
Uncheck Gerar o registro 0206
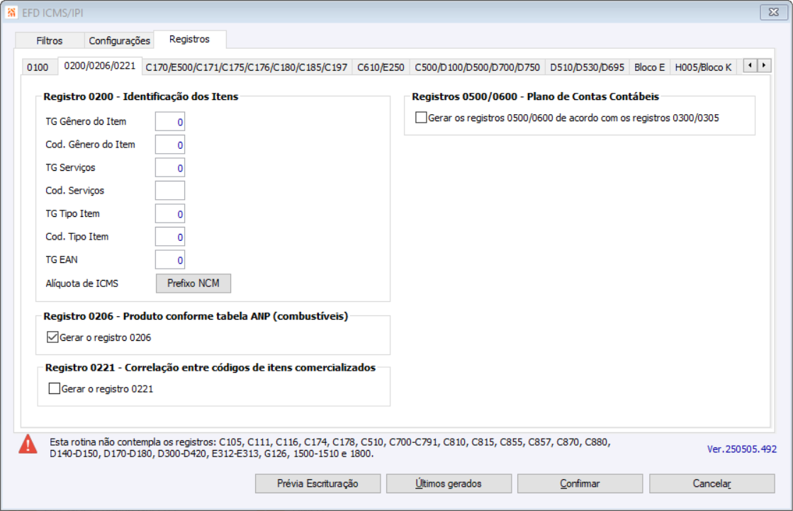pyautogui.click(x=52, y=337)
